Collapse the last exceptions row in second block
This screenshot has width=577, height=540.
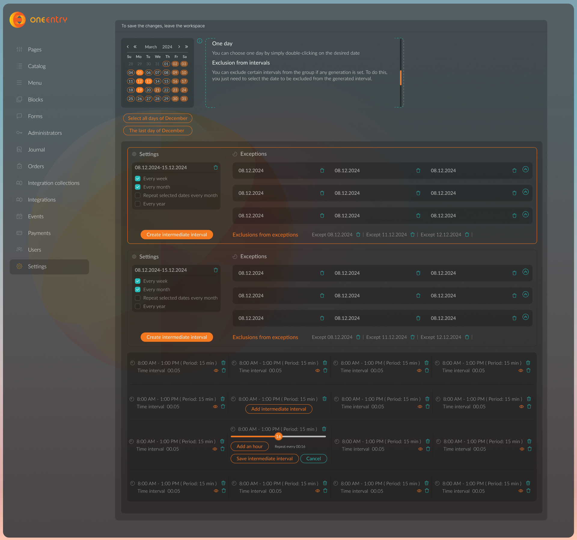pos(525,317)
